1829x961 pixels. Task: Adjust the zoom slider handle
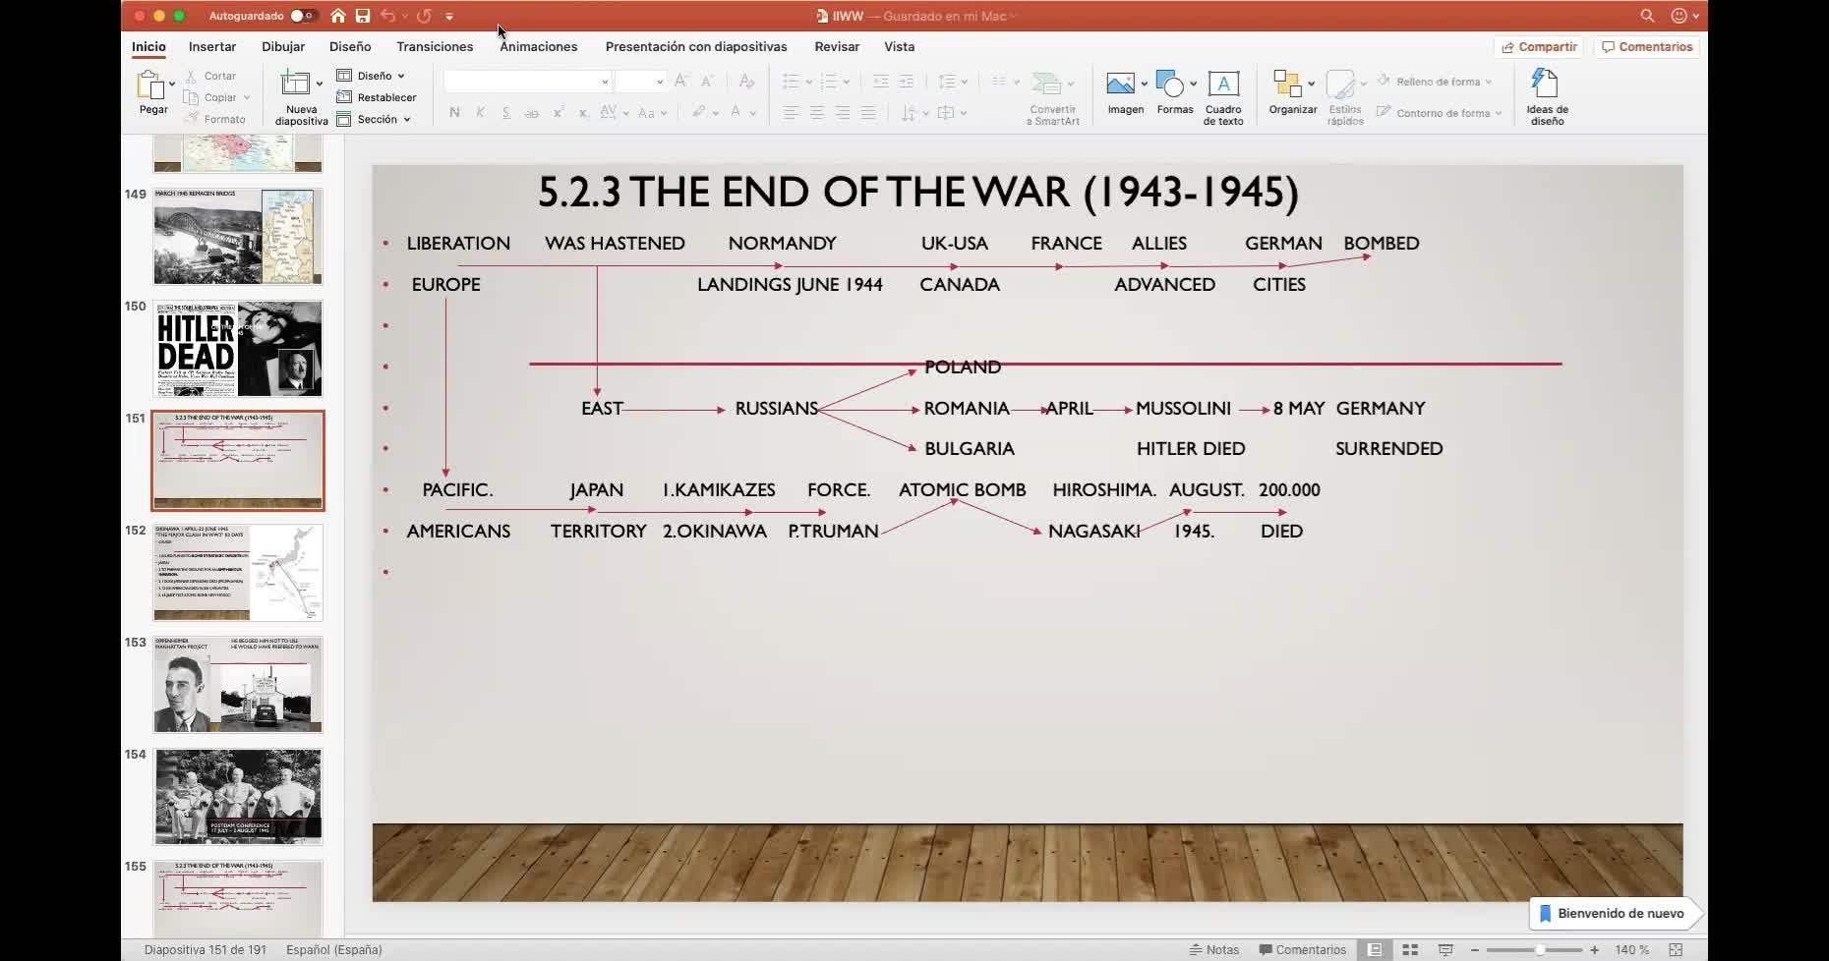[1540, 950]
